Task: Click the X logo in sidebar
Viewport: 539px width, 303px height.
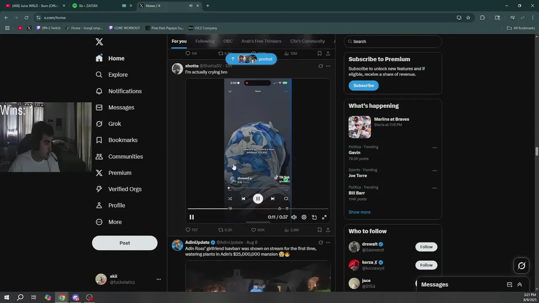Action: [99, 42]
